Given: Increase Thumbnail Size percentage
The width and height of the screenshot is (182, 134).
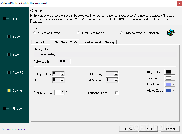Looking at the screenshot, I should click(x=62, y=91).
